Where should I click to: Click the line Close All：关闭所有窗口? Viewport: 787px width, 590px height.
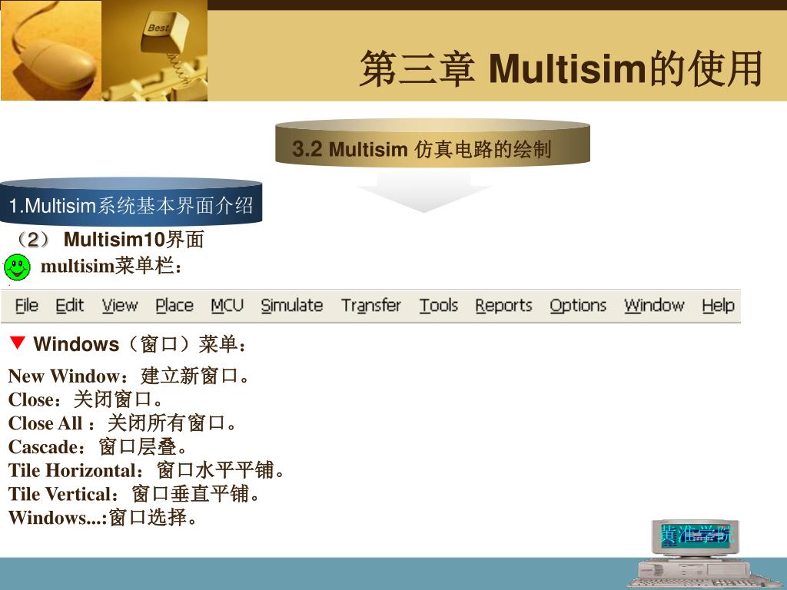tap(122, 423)
